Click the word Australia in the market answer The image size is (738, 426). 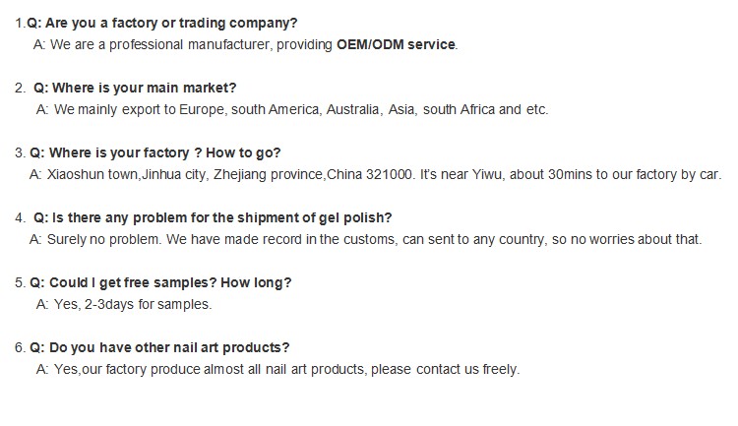tap(354, 109)
